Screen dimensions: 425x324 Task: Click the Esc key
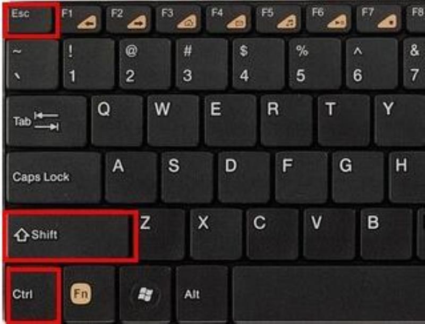point(31,20)
